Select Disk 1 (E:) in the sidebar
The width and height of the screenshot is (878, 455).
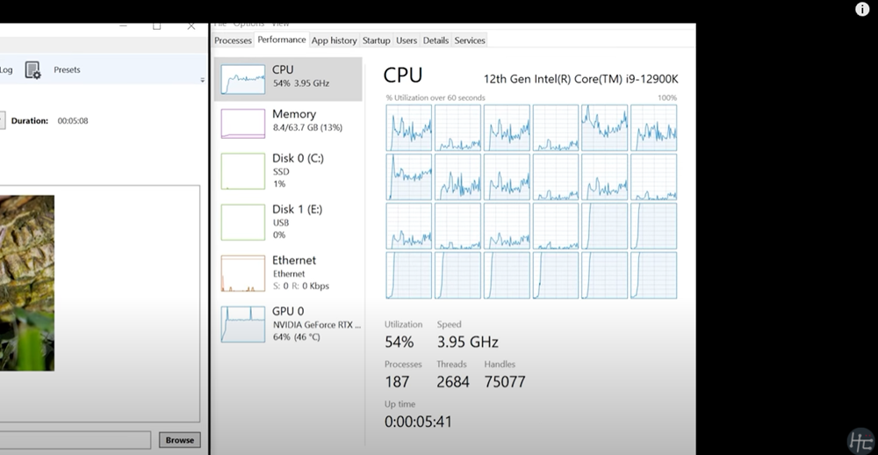click(x=288, y=222)
